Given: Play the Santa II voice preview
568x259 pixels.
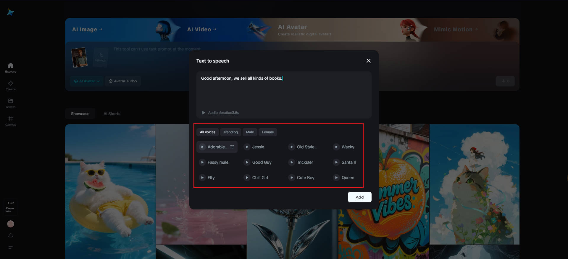Looking at the screenshot, I should point(336,162).
